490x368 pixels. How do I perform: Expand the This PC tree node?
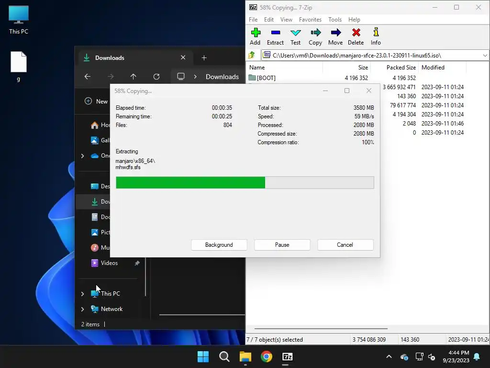pyautogui.click(x=82, y=294)
